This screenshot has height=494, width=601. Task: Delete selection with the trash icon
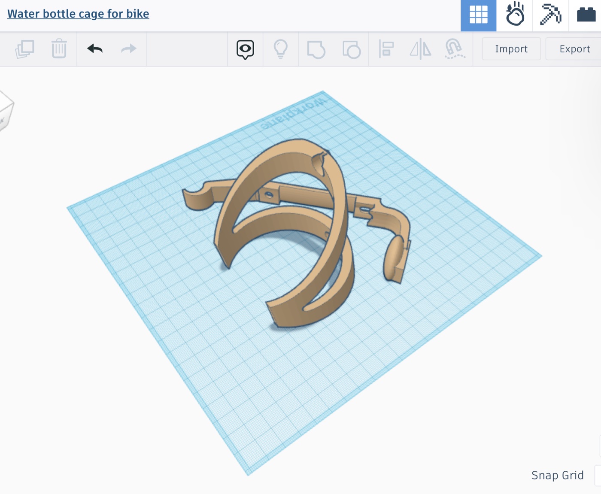(59, 48)
